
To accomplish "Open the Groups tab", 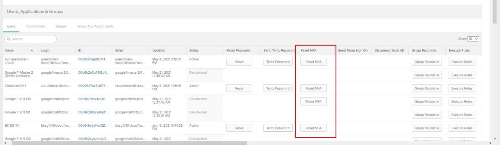I will [x=61, y=27].
